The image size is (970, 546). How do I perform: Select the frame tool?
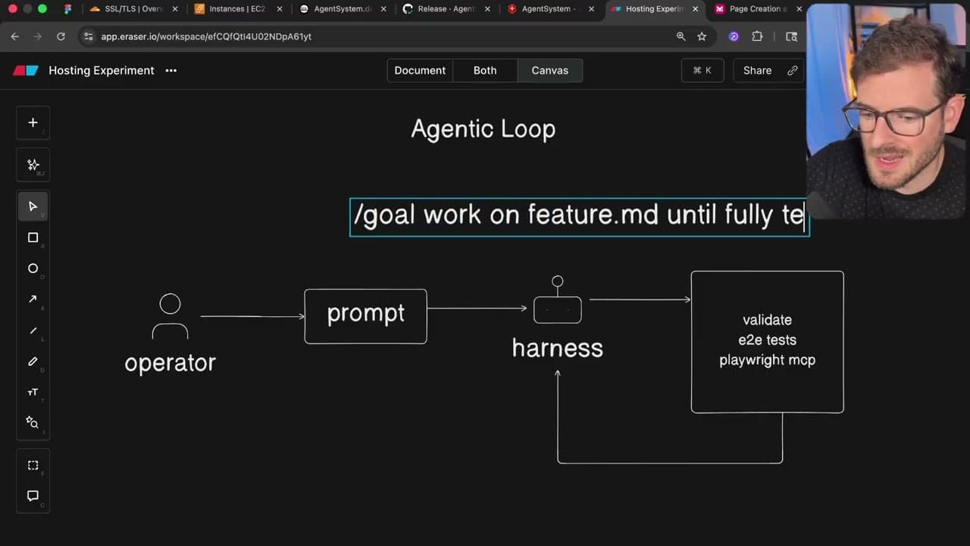click(33, 465)
